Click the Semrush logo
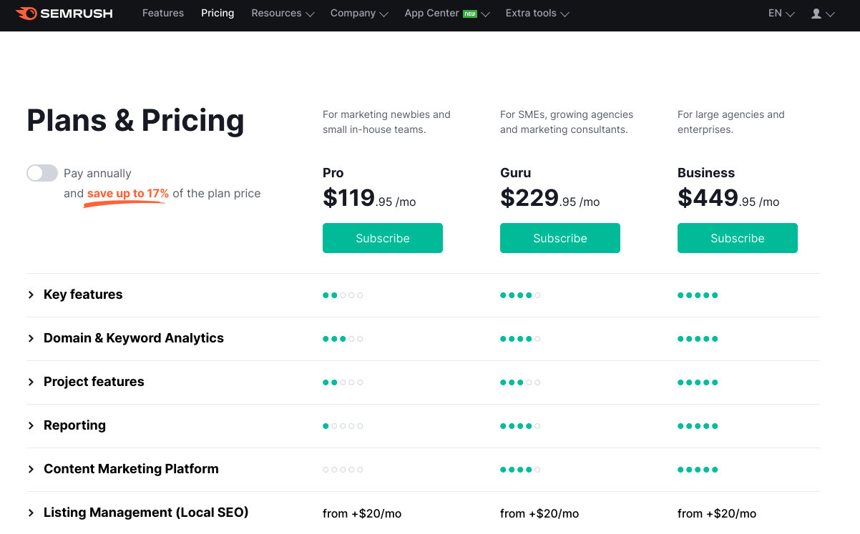Image resolution: width=860 pixels, height=534 pixels. click(64, 14)
